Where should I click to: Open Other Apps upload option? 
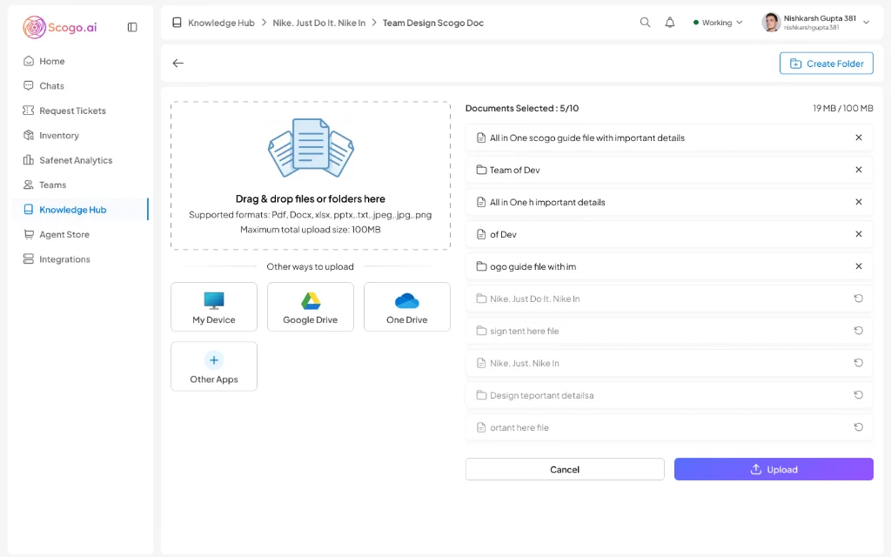point(213,366)
